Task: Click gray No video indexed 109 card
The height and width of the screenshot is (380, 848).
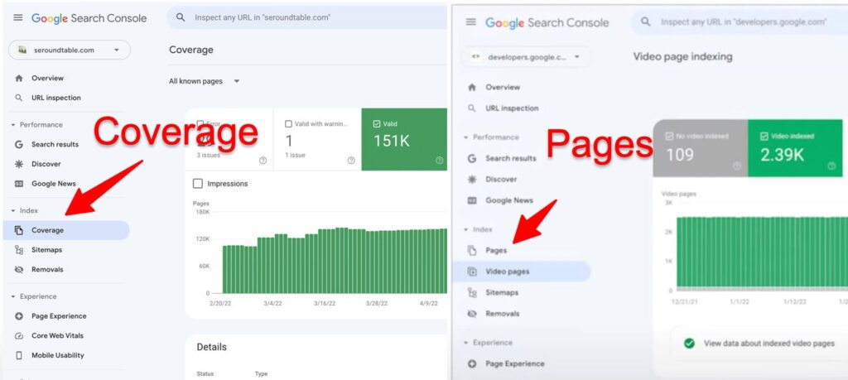Action: (x=701, y=148)
